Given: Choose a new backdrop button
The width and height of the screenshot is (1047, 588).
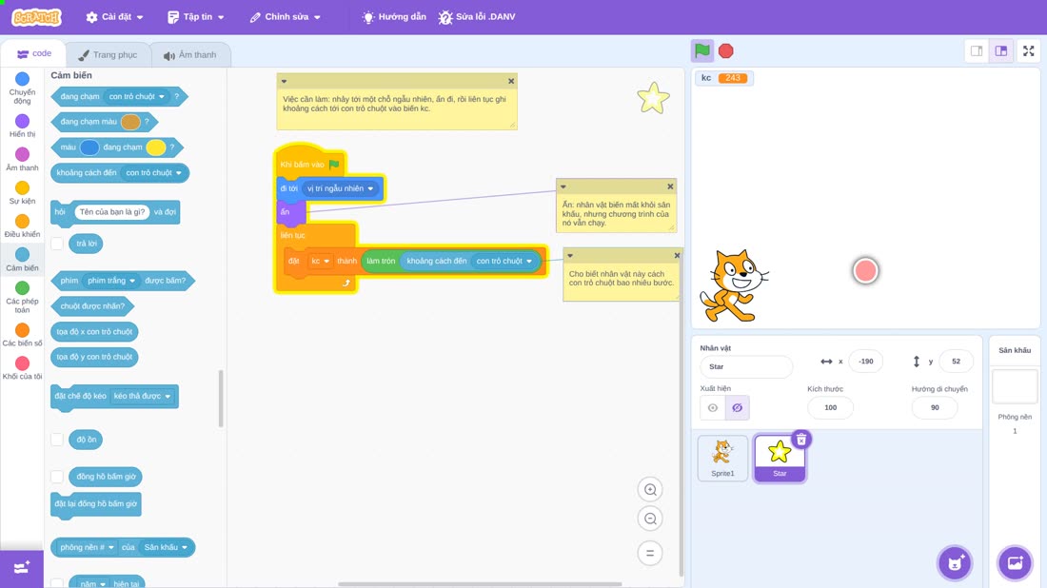Looking at the screenshot, I should pos(1015,562).
